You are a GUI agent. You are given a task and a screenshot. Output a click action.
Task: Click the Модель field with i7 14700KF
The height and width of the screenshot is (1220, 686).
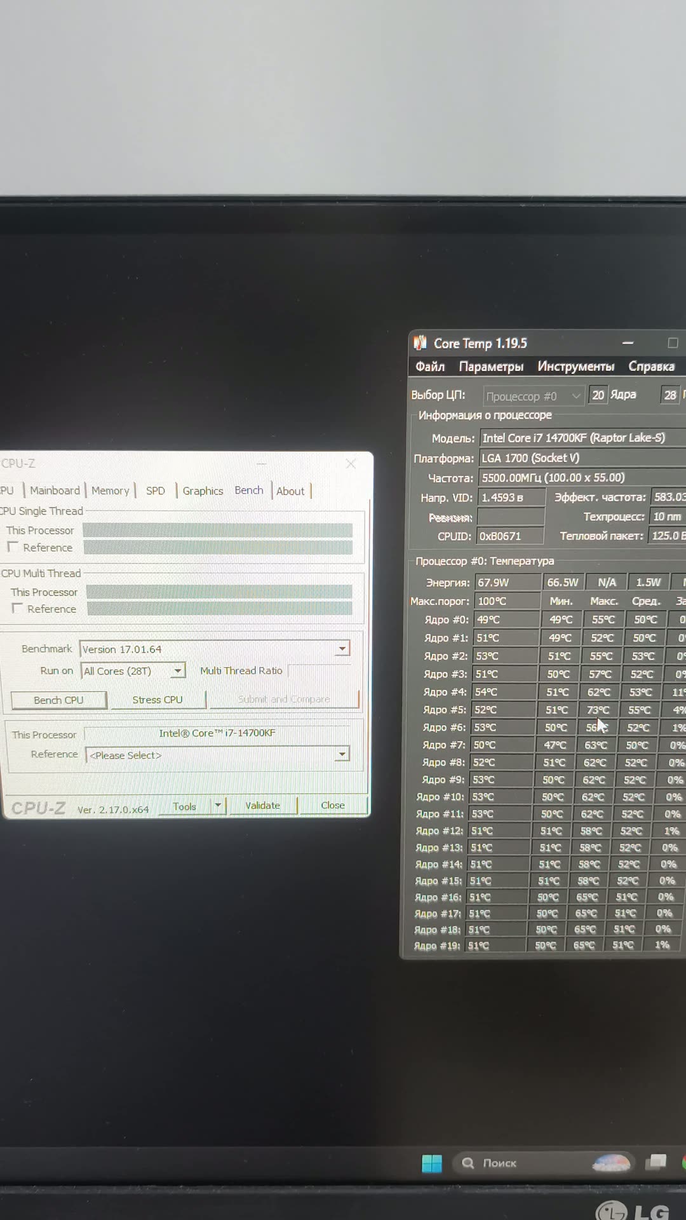(x=583, y=438)
